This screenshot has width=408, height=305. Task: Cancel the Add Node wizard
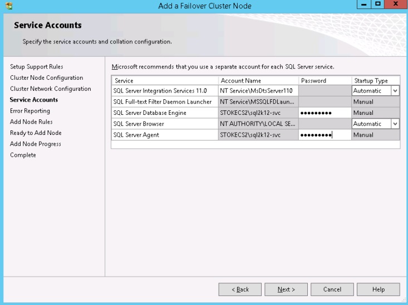(332, 289)
